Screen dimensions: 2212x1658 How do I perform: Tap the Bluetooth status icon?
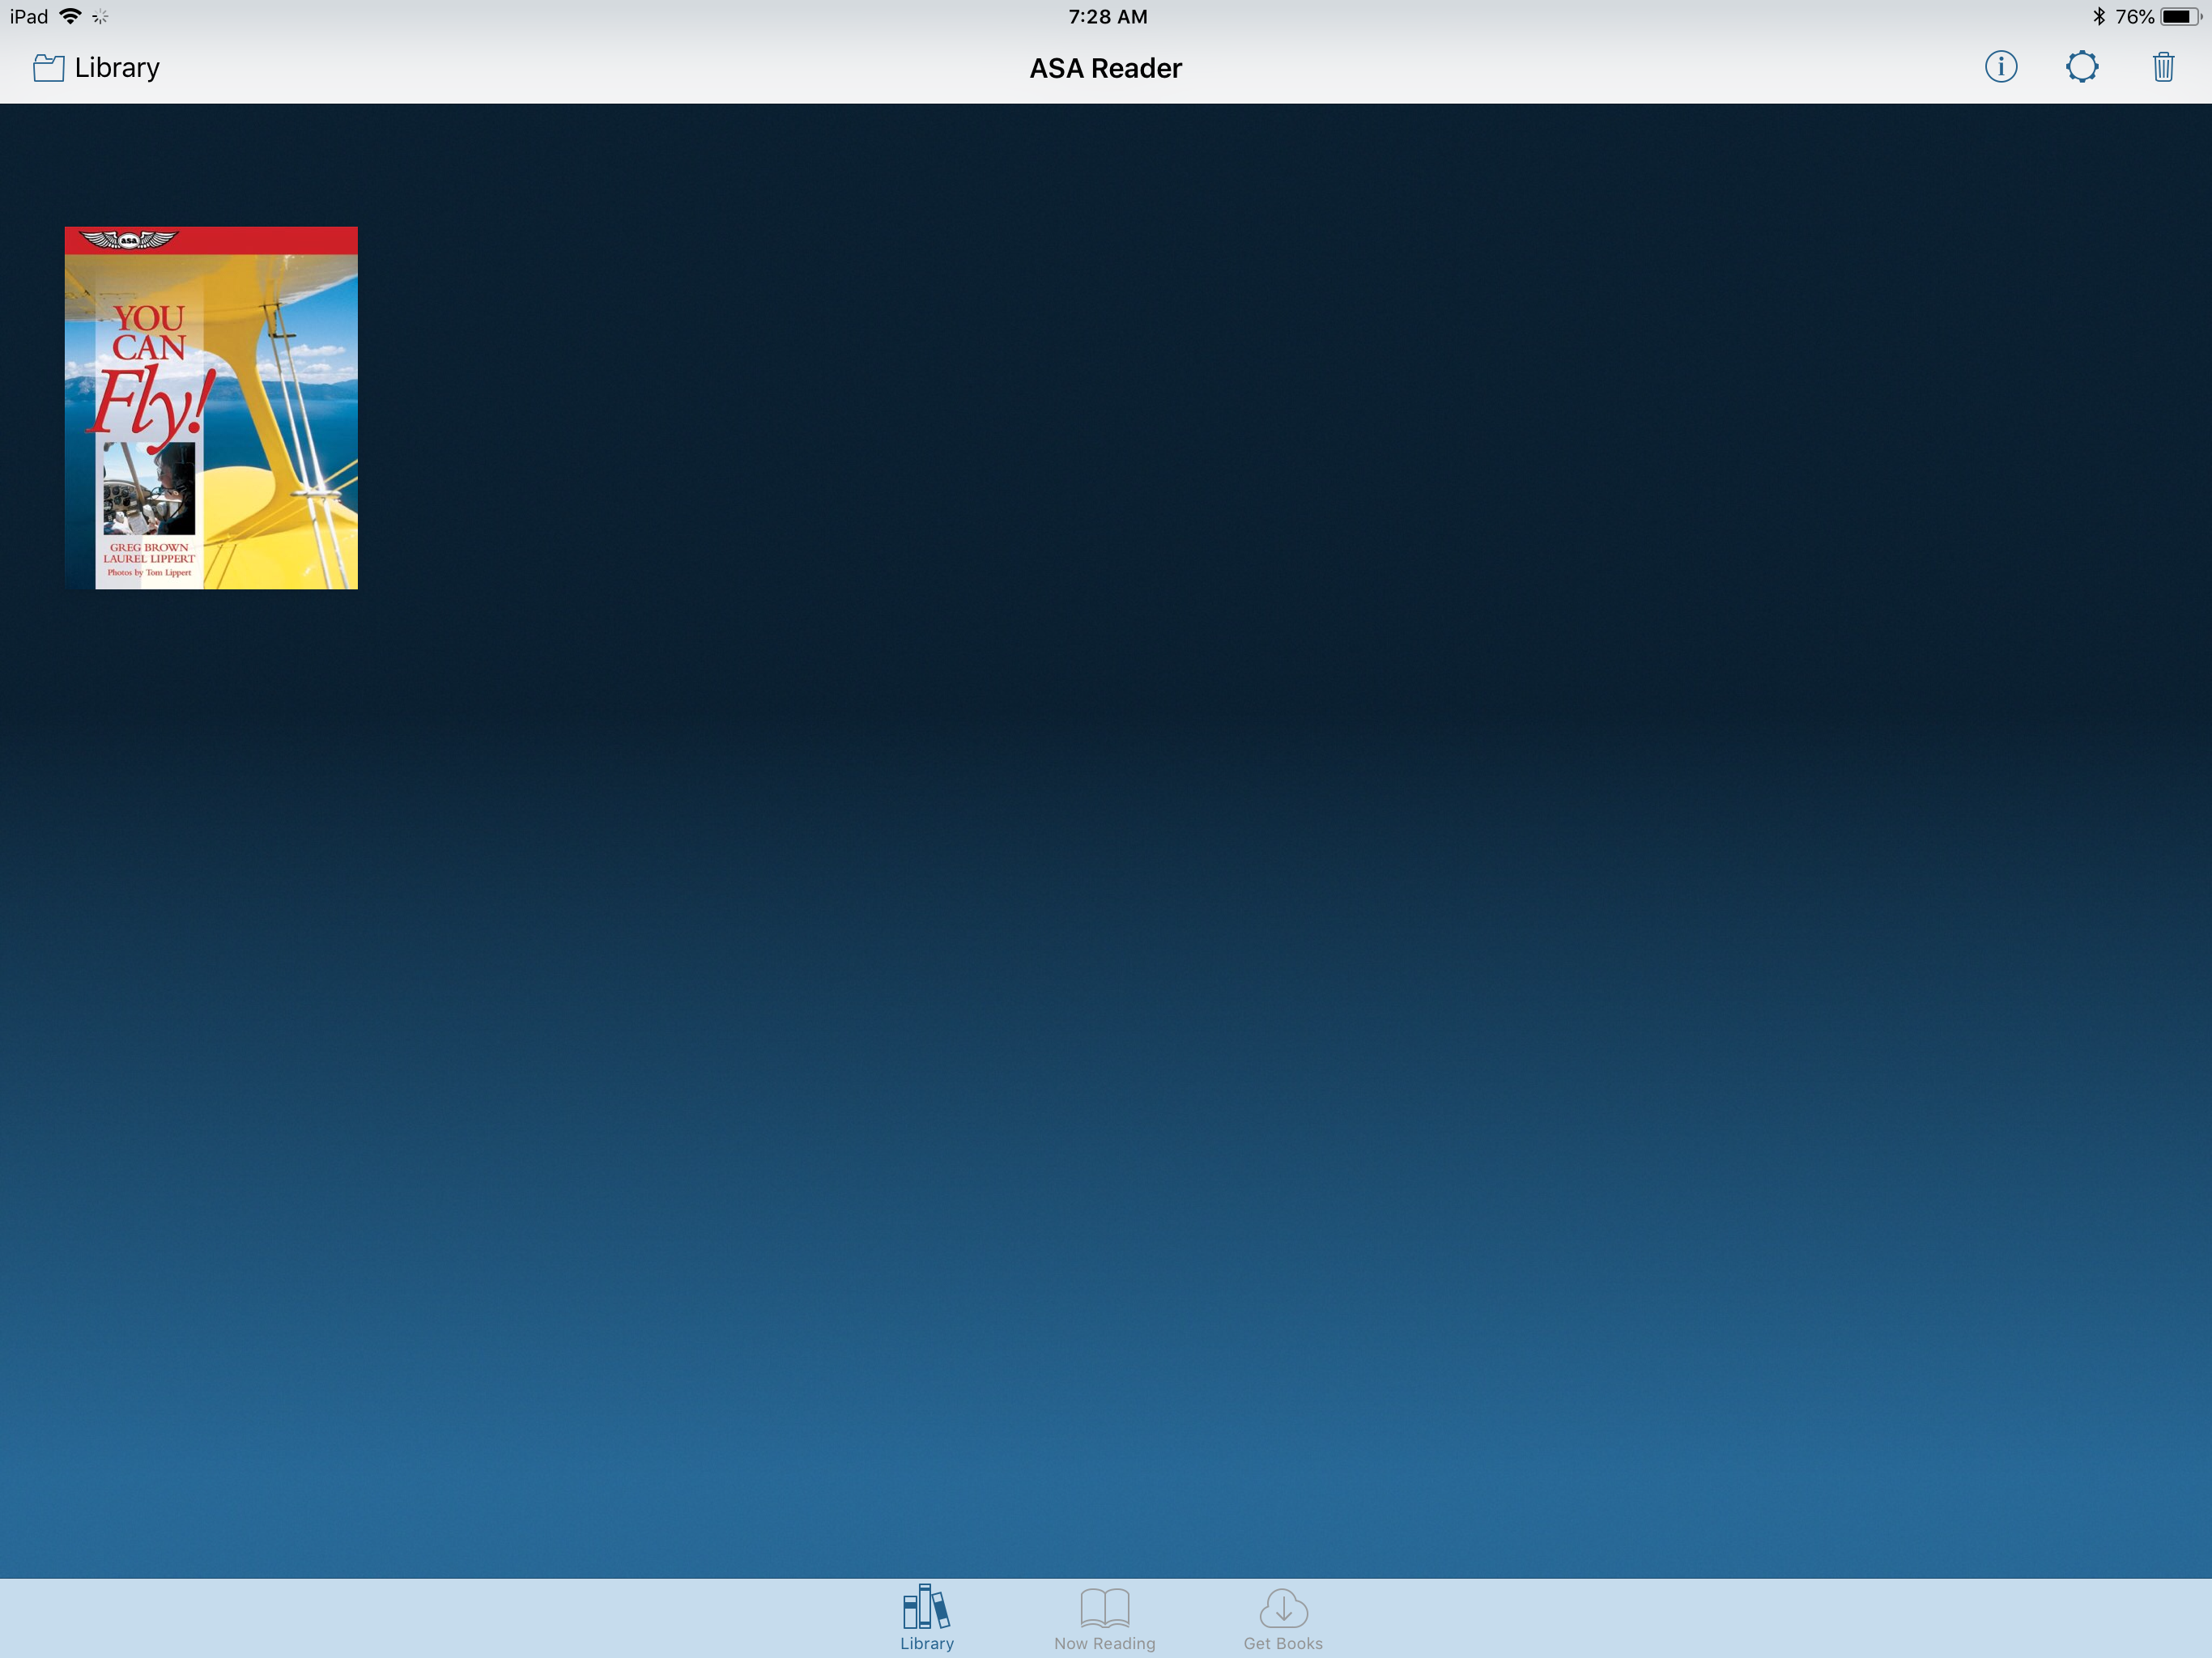point(2098,16)
